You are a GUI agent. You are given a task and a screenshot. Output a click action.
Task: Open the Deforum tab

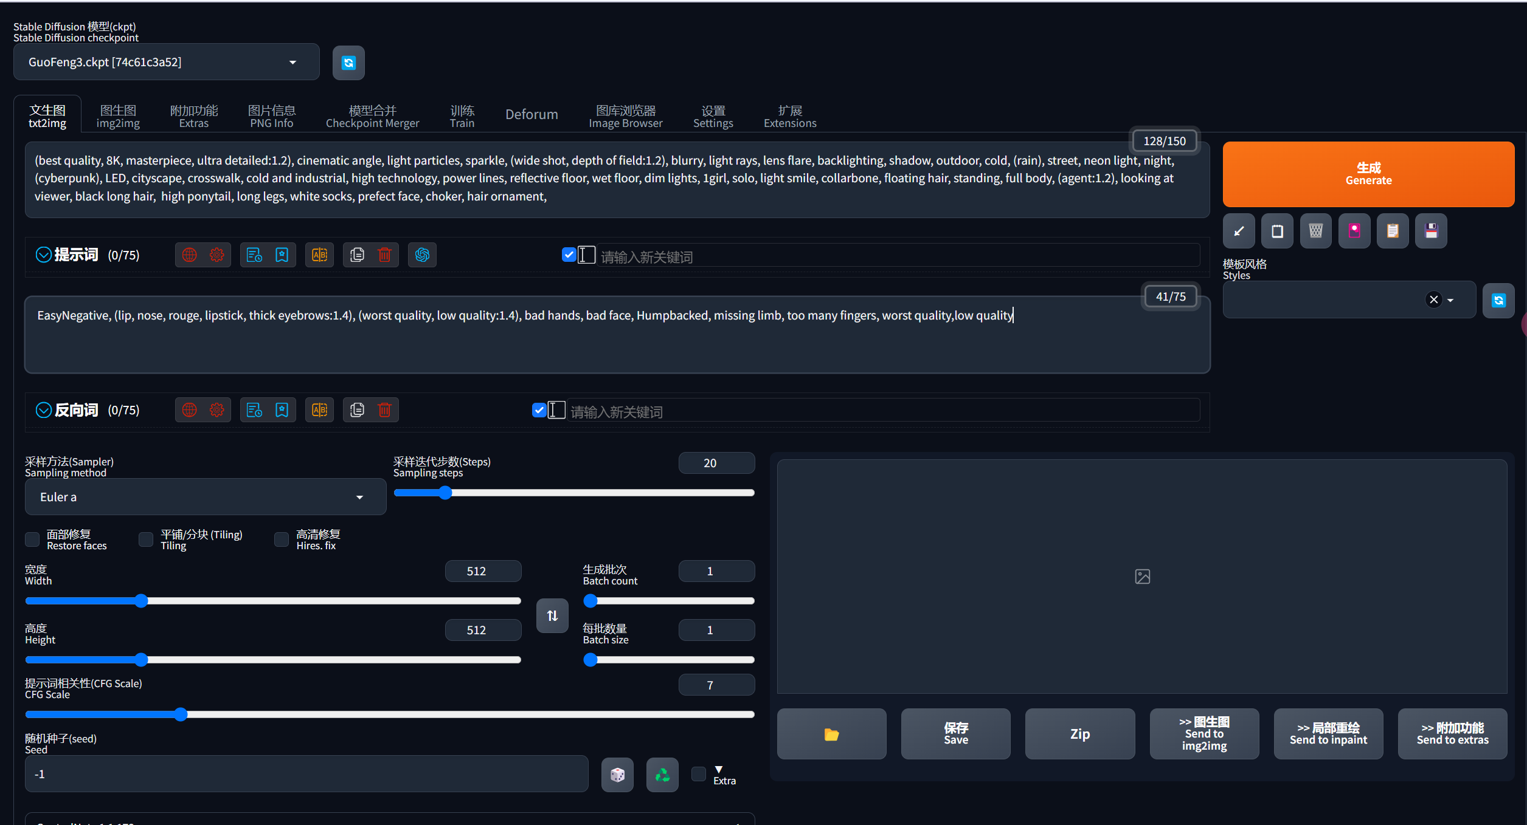[x=532, y=114]
